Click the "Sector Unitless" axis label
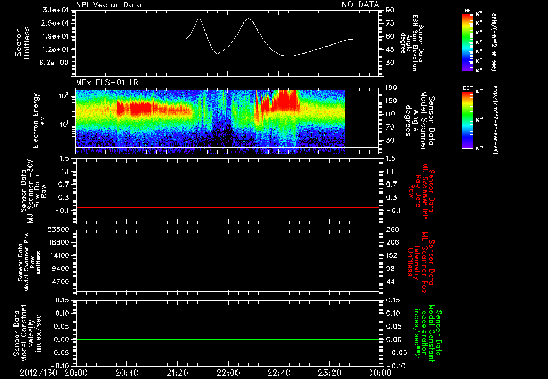 [x=22, y=43]
